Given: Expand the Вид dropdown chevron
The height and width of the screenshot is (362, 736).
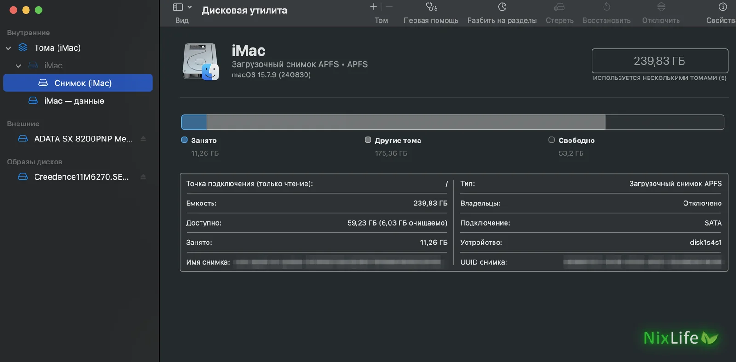Looking at the screenshot, I should pyautogui.click(x=190, y=7).
